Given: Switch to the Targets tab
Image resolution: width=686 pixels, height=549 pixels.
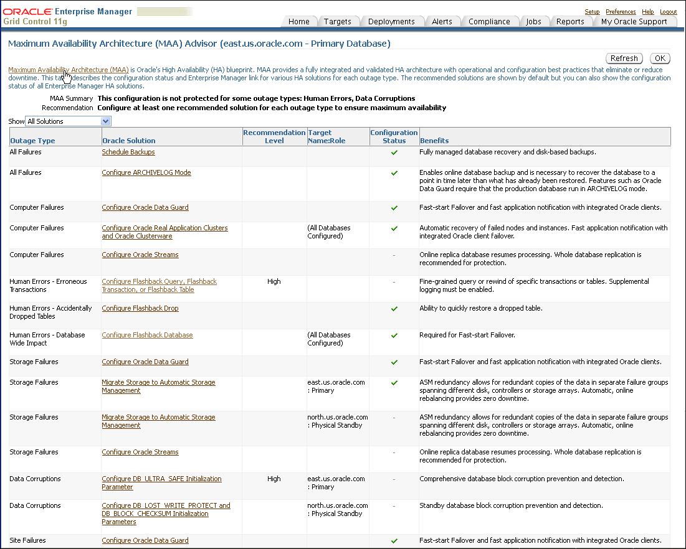Looking at the screenshot, I should pyautogui.click(x=337, y=22).
